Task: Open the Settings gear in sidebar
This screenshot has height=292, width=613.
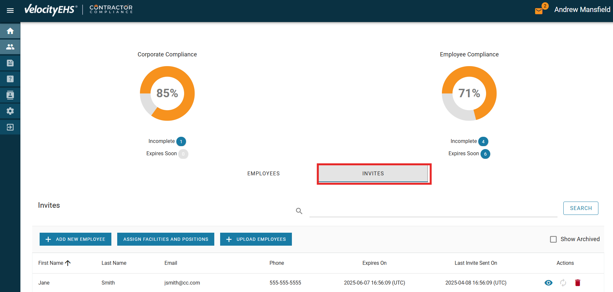Action: [10, 111]
